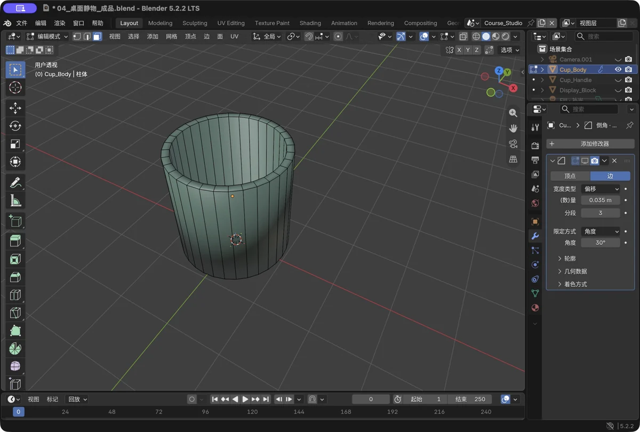Switch to edge select mode
The image size is (640, 432).
tap(87, 36)
